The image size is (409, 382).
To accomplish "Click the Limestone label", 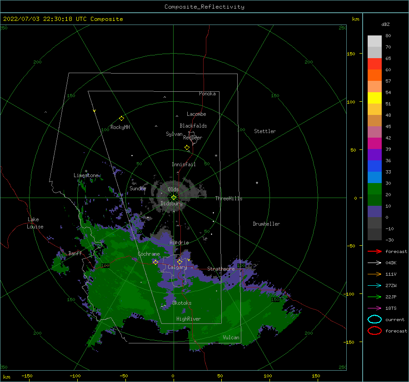I will click(86, 175).
